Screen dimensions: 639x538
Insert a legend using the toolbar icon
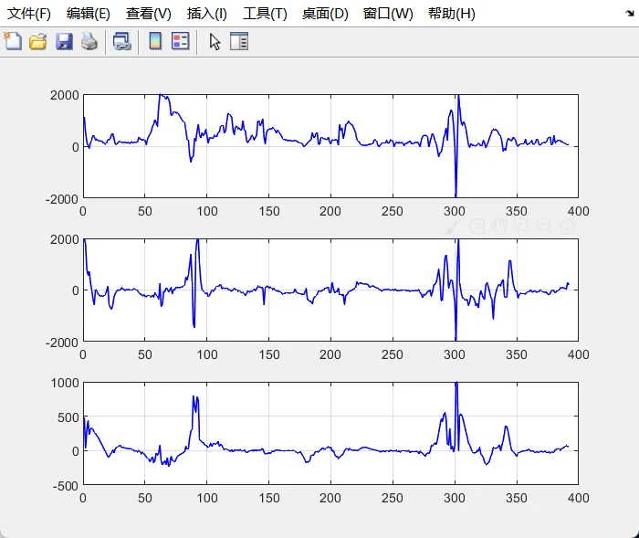point(181,41)
